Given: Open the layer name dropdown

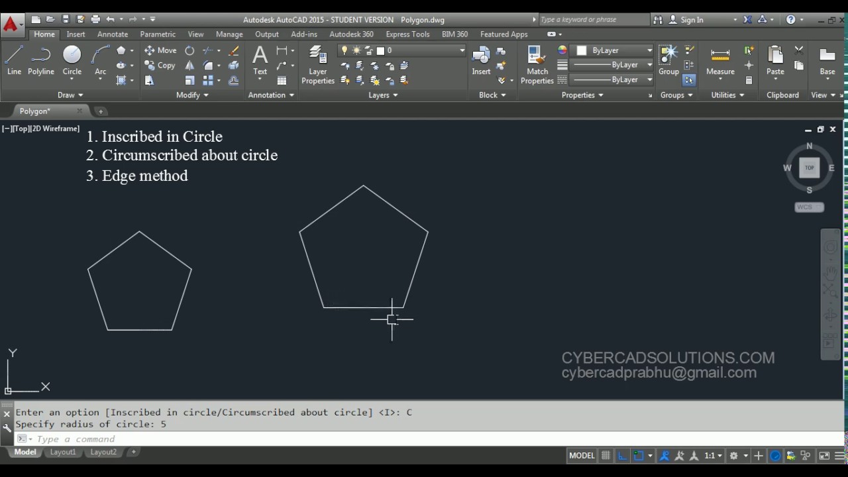Looking at the screenshot, I should tap(402, 50).
